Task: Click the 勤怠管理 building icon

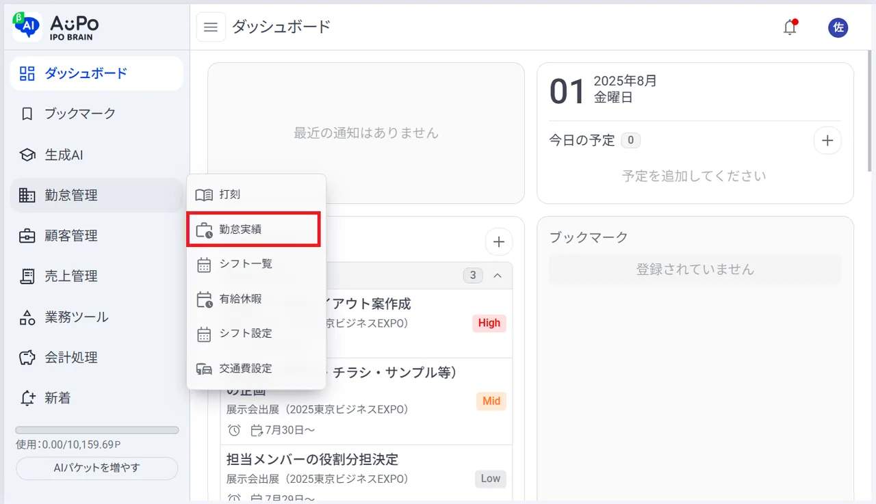Action: (x=27, y=196)
